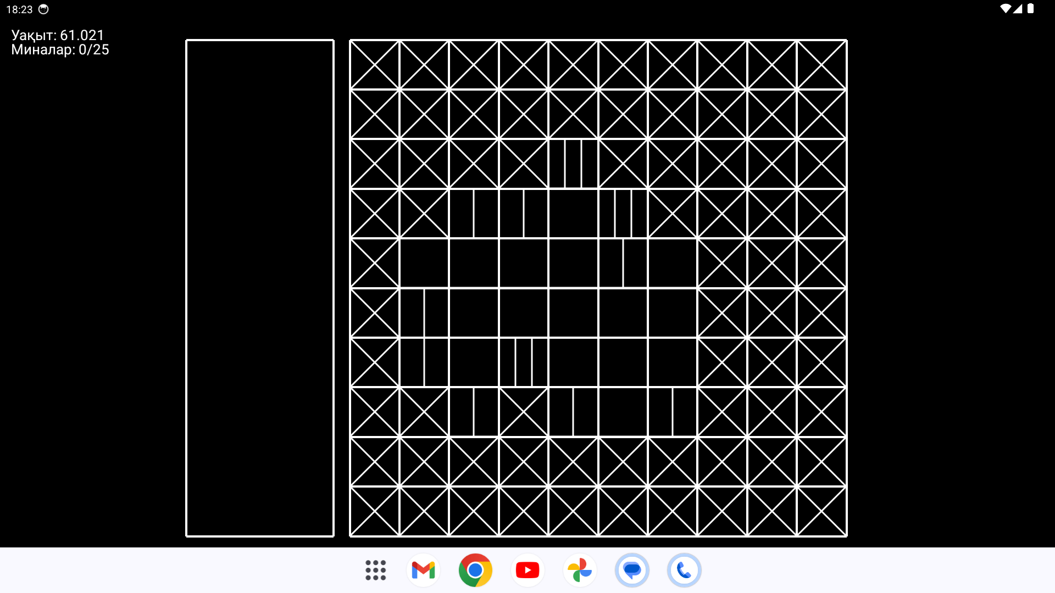Open Messages chat bubble icon
The image size is (1055, 593).
coord(632,570)
